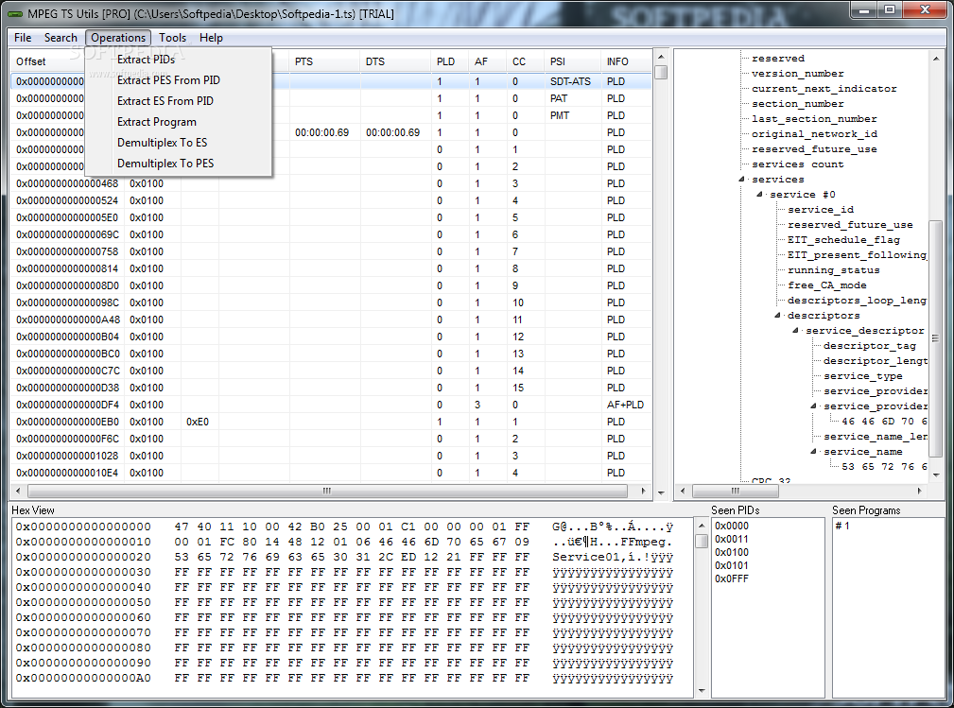Select the original_network_id tree item

814,134
